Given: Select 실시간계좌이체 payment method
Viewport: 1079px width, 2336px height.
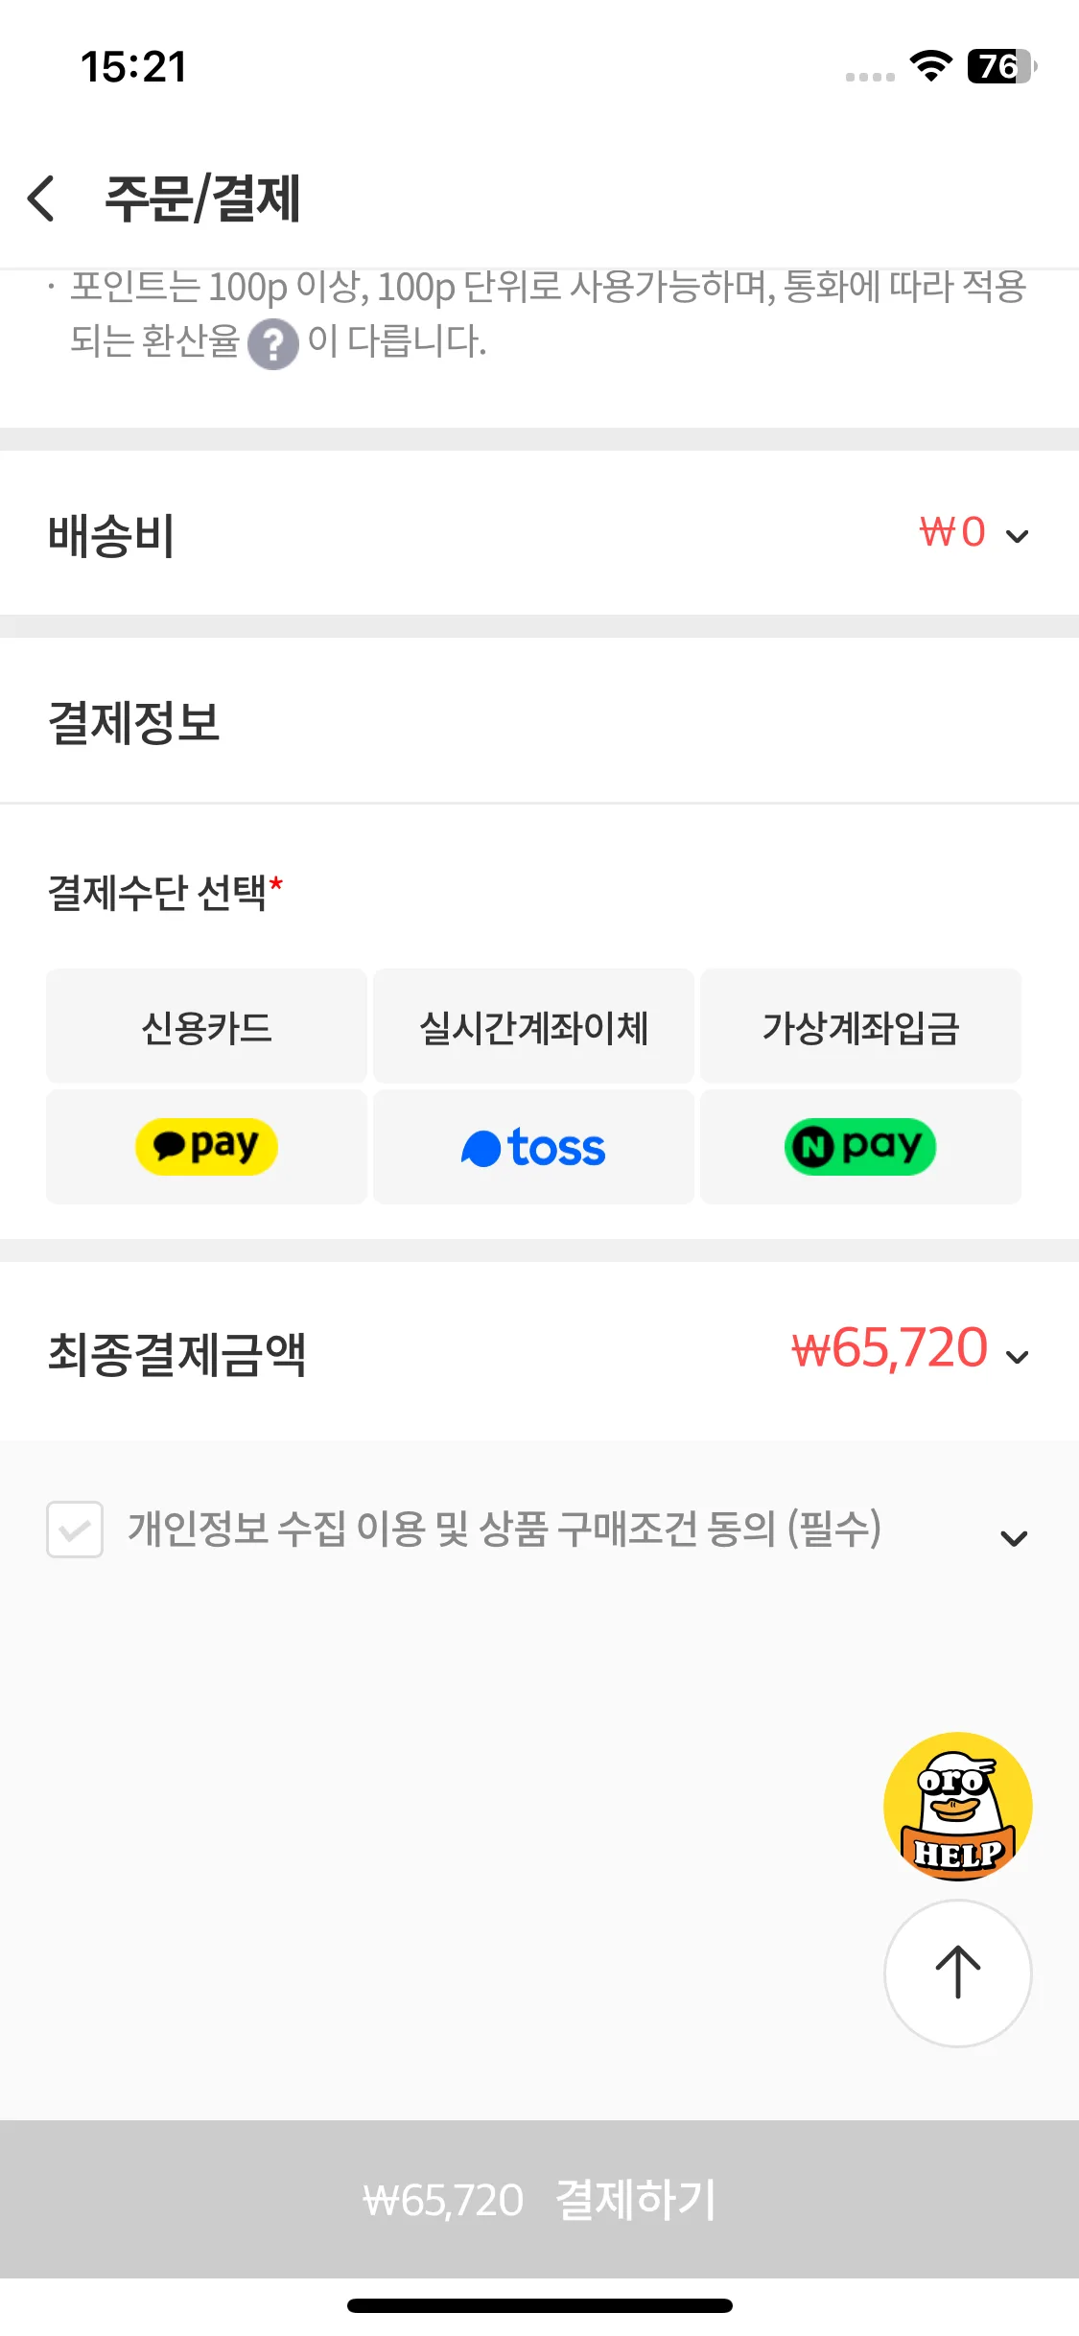Looking at the screenshot, I should point(533,1026).
